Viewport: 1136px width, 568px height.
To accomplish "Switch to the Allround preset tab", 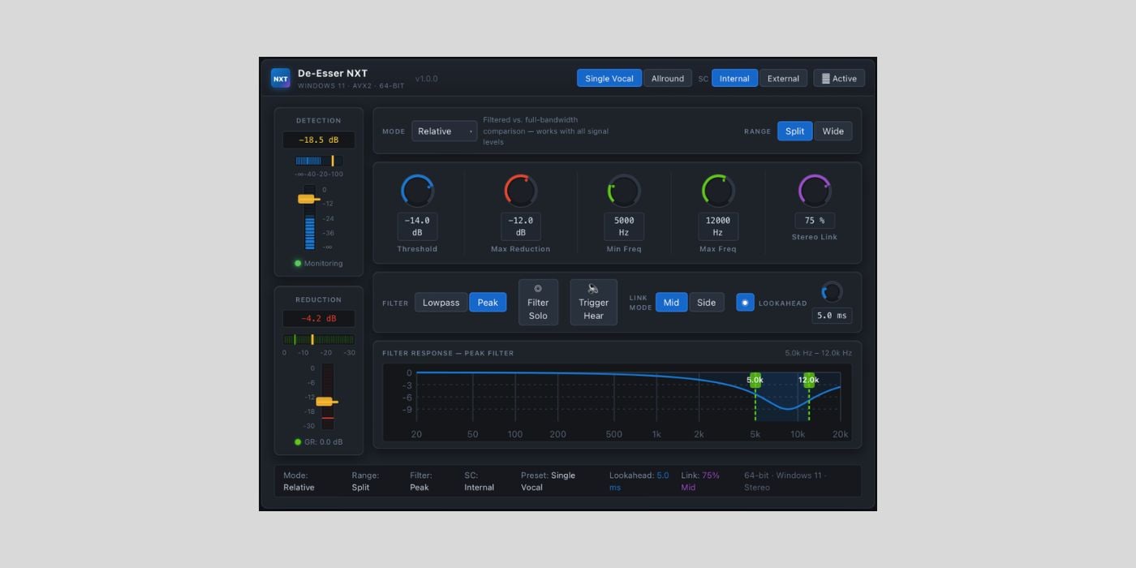I will coord(668,78).
